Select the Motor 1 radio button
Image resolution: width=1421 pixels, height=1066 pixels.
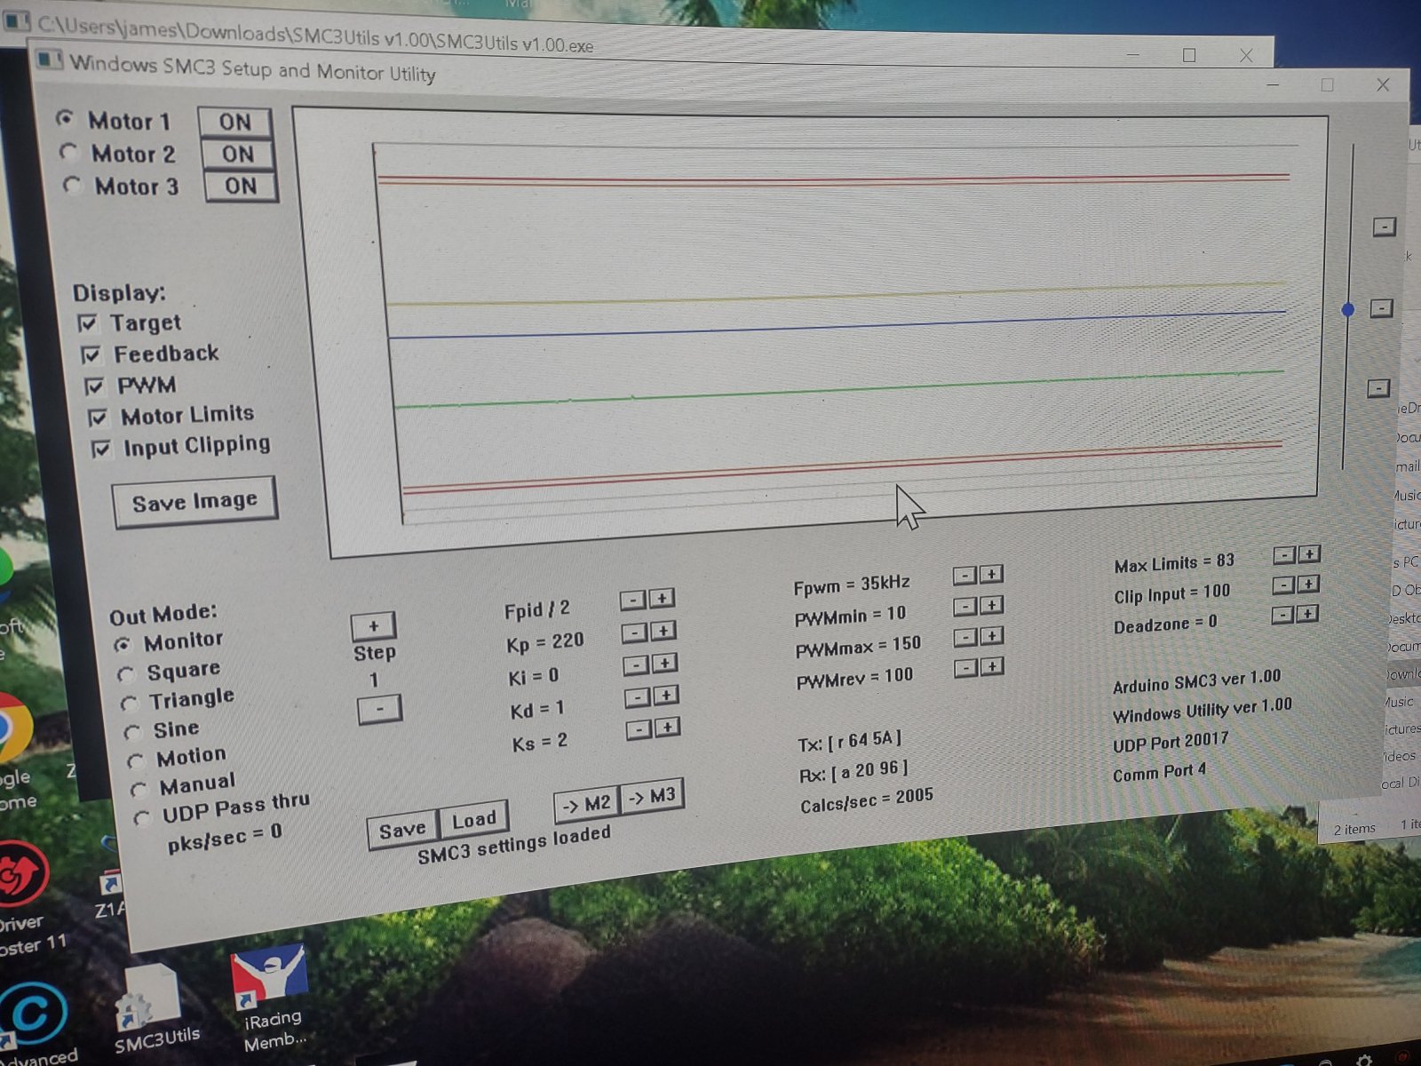[65, 118]
